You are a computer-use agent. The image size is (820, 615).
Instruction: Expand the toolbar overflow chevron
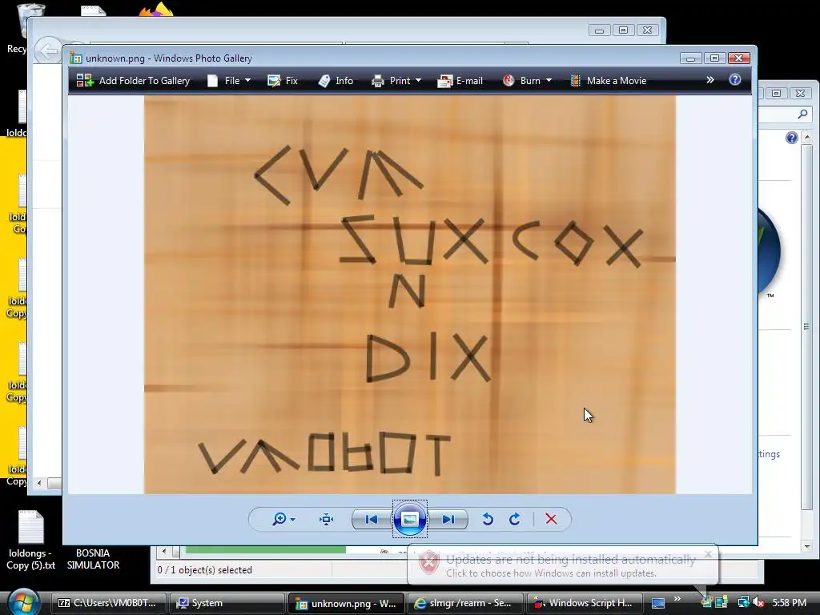click(709, 80)
